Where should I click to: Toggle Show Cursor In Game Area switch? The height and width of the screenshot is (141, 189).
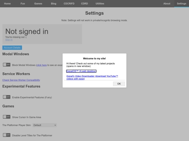coord(7,117)
